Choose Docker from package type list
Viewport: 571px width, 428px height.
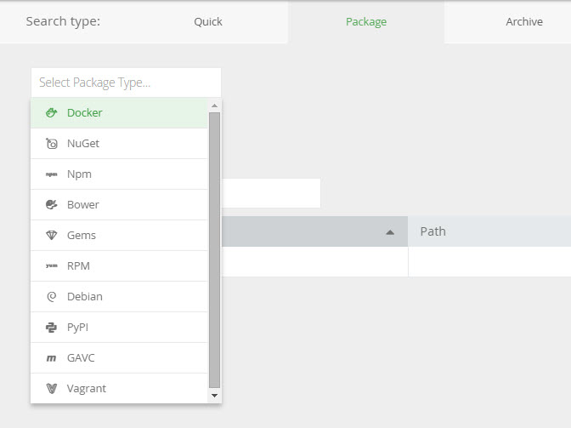(85, 112)
